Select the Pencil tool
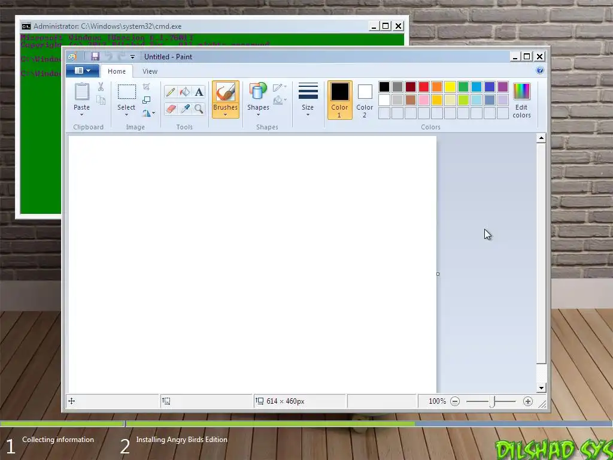 [x=171, y=92]
